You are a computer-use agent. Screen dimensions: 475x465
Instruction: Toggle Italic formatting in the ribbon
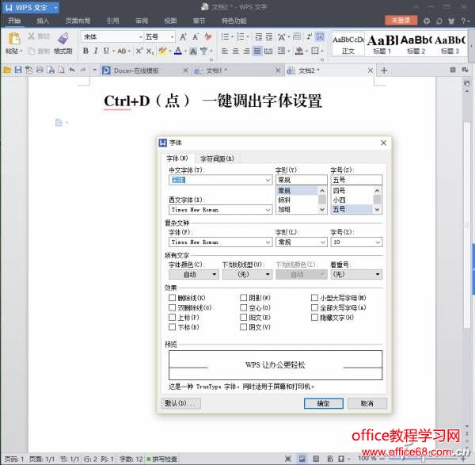point(96,51)
